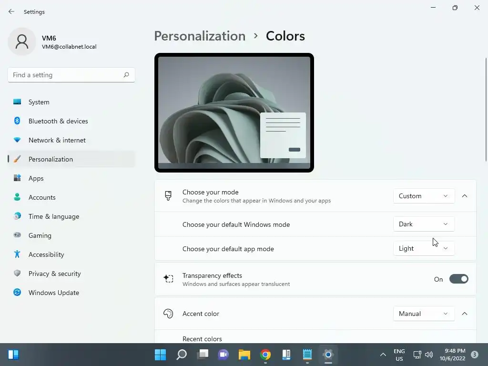Viewport: 488px width, 366px height.
Task: Open Task View from the taskbar
Action: (203, 355)
